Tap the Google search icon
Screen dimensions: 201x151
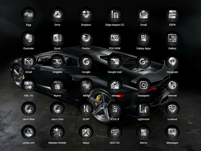[x=86, y=62]
